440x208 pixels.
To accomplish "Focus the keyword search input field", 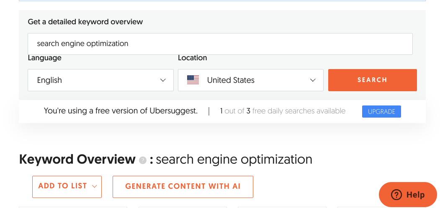I will 220,44.
